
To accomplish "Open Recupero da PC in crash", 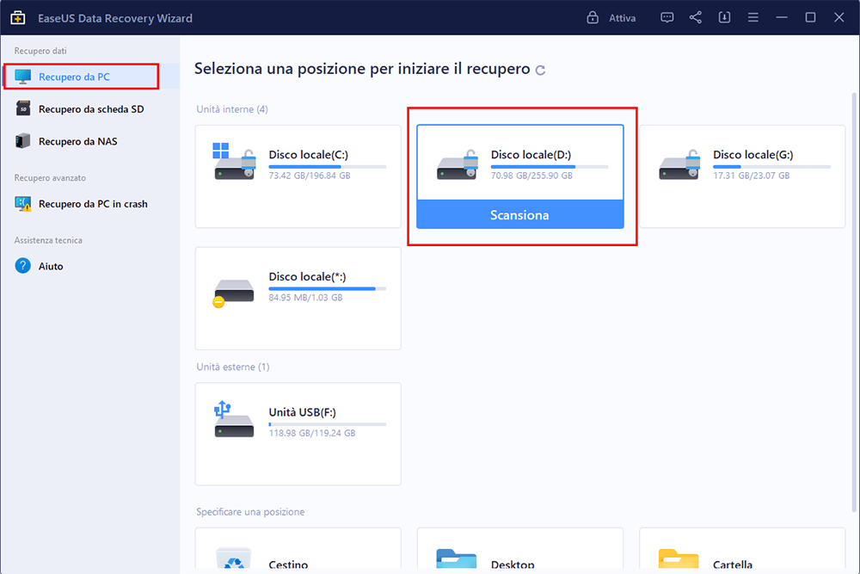I will click(92, 204).
